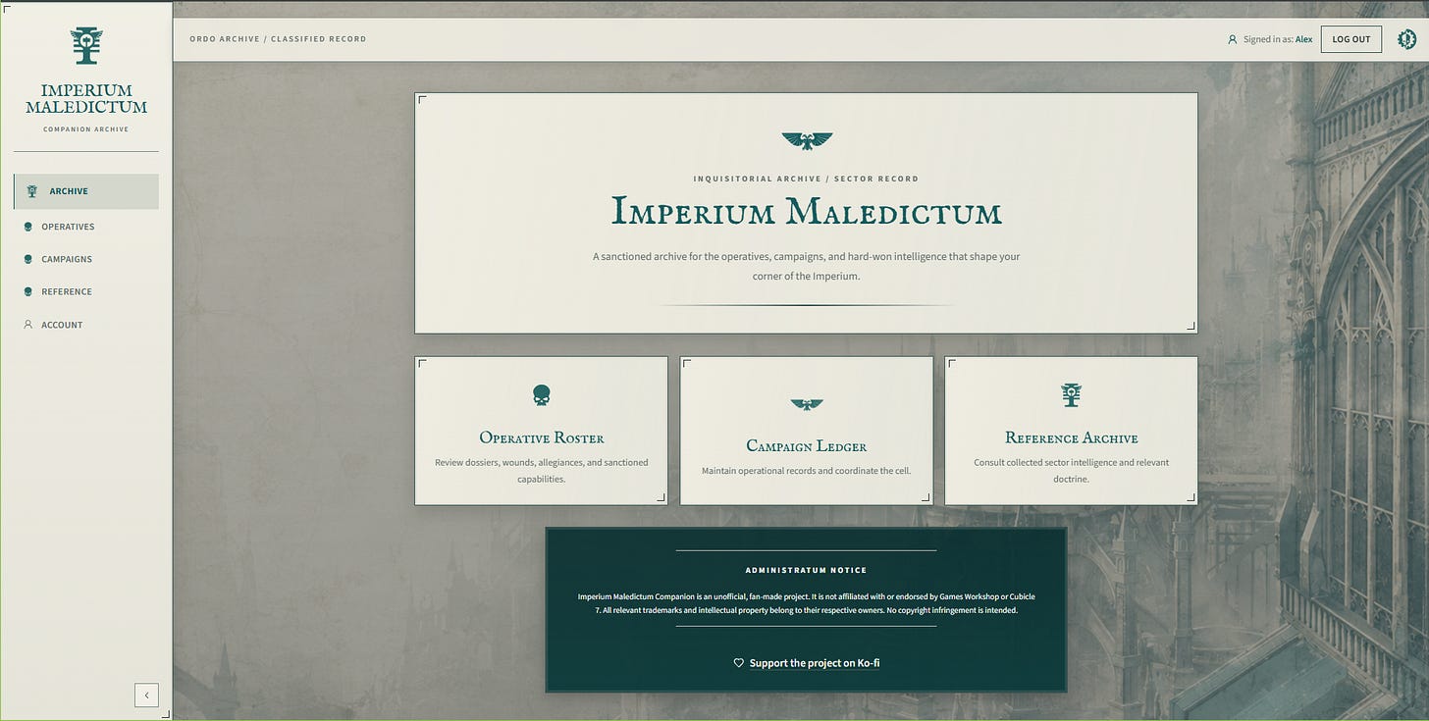
Task: Click the aquila icon on Campaign Ledger card
Action: pos(807,404)
